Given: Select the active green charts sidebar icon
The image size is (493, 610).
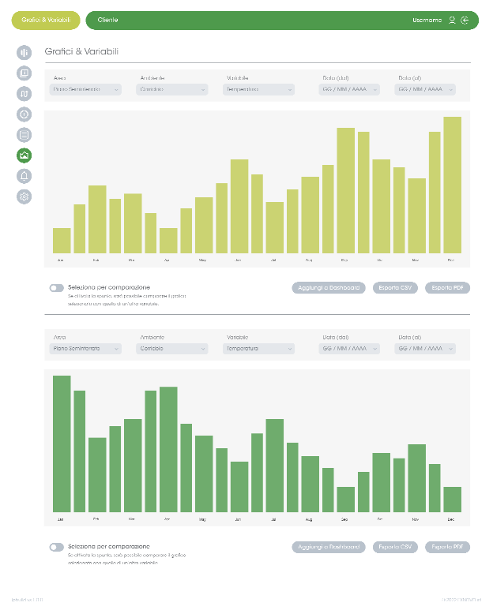Looking at the screenshot, I should click(24, 155).
